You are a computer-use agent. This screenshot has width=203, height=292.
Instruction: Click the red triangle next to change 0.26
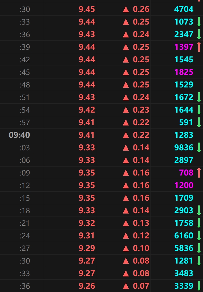click(x=126, y=9)
